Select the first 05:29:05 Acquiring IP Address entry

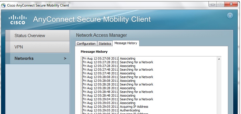(115, 107)
